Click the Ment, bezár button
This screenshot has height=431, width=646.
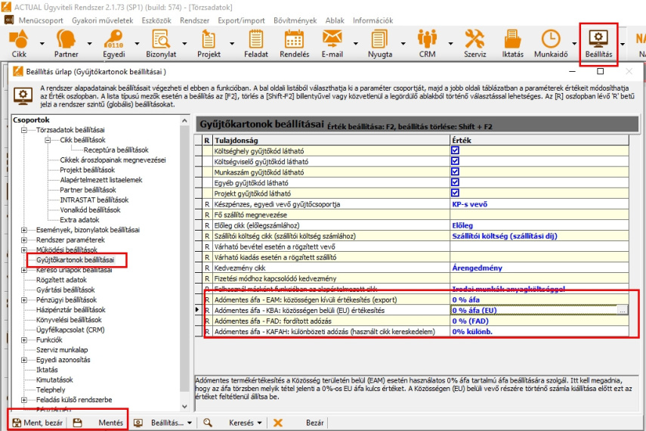coord(38,423)
